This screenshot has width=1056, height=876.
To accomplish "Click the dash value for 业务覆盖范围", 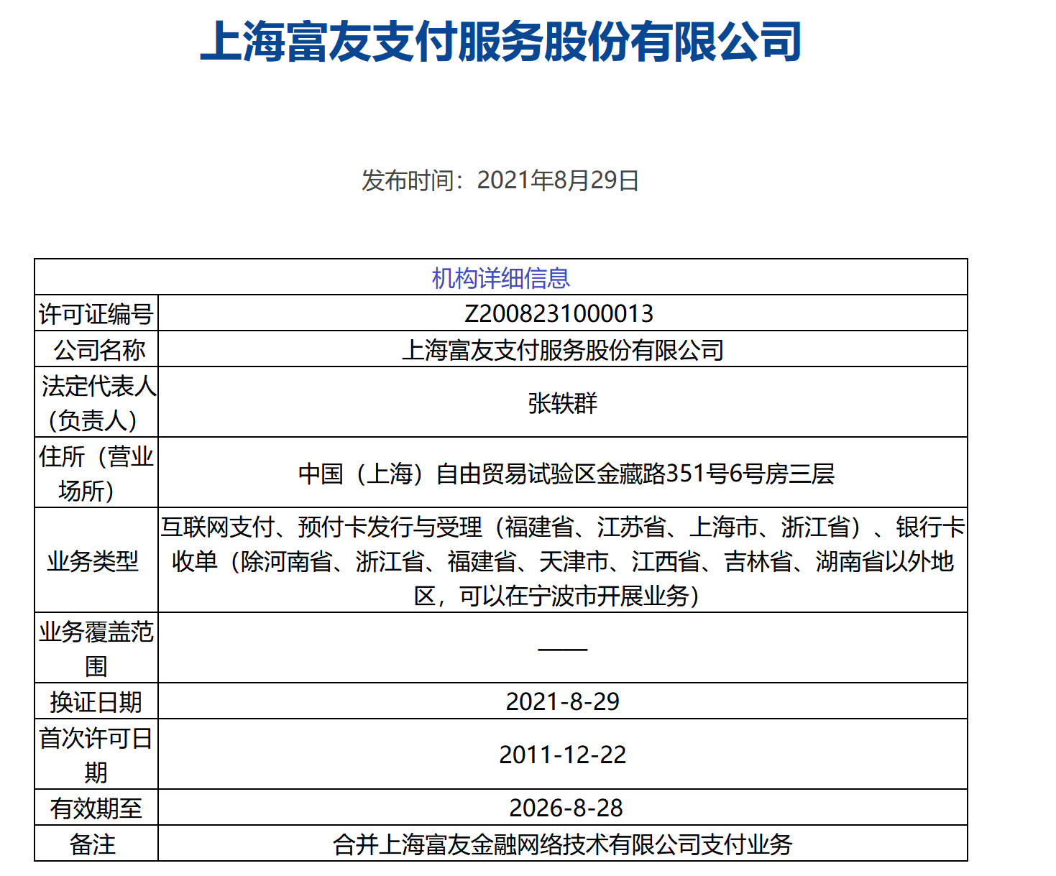I will [x=563, y=649].
